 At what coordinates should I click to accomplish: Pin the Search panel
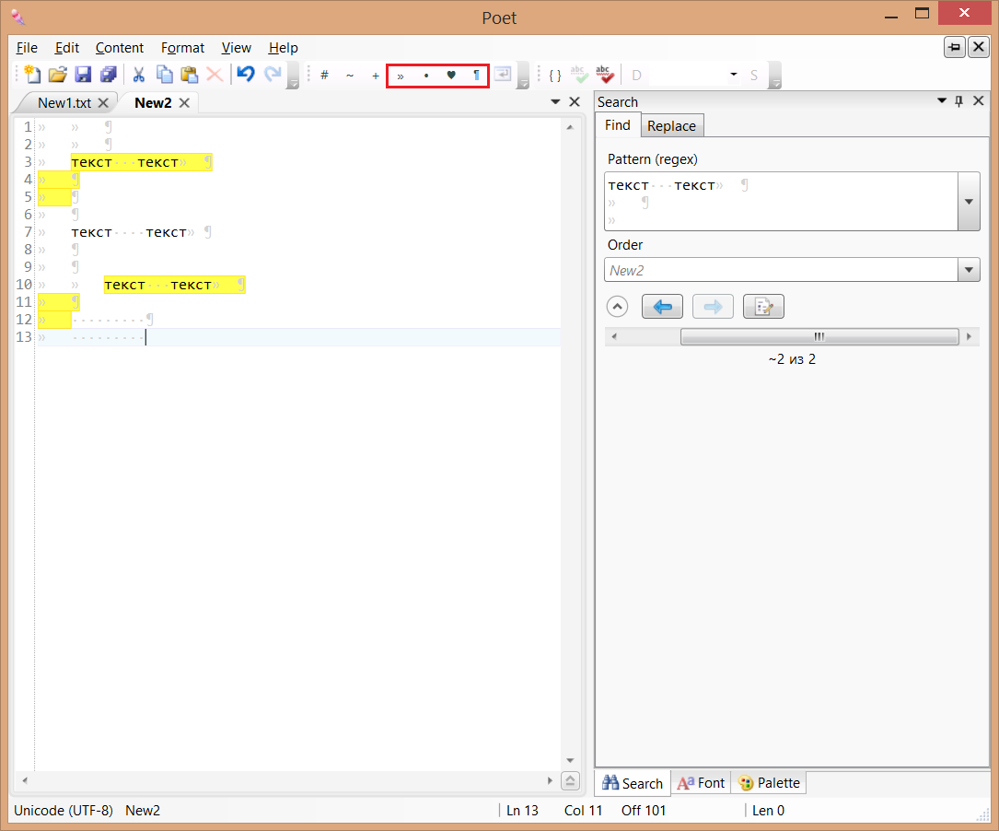[958, 100]
